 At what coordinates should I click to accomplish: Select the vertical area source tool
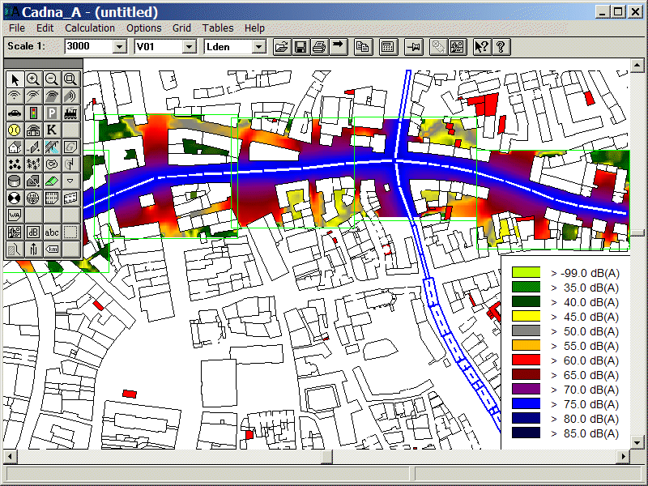point(70,96)
